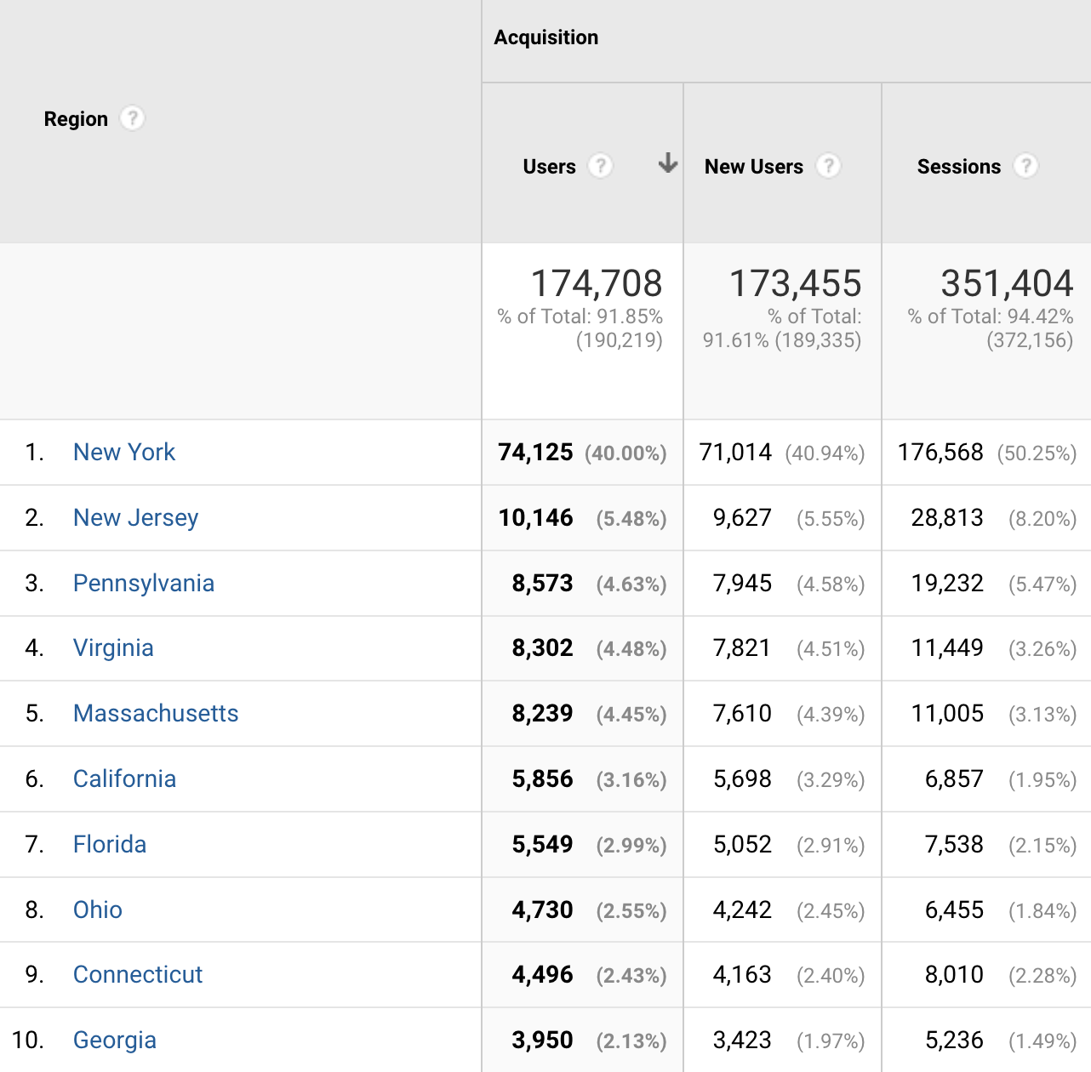Viewport: 1091px width, 1072px height.
Task: Select the Users column header
Action: pyautogui.click(x=548, y=166)
